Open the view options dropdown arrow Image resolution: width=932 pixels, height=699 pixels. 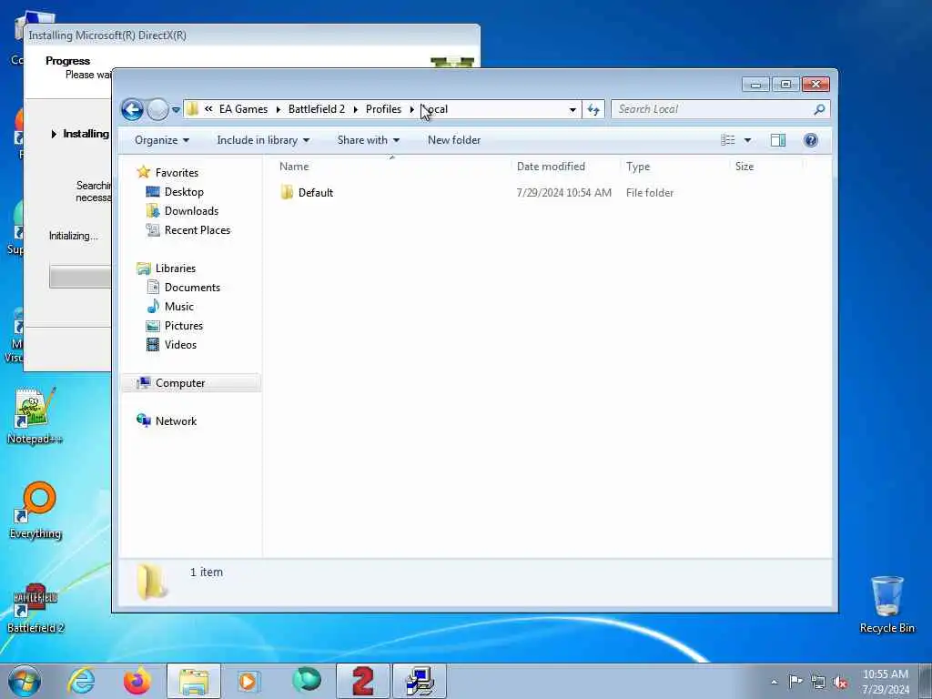(x=748, y=140)
